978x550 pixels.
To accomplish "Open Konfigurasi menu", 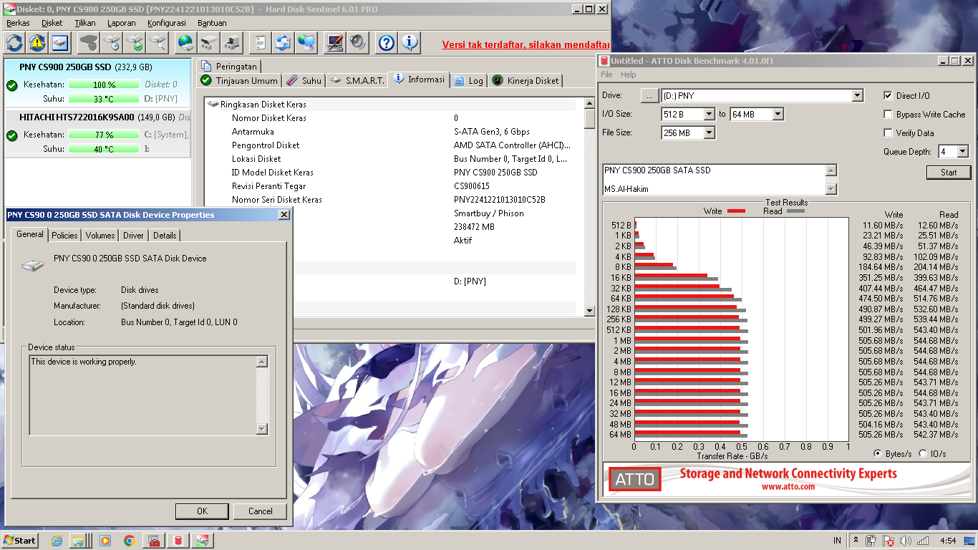I will click(x=167, y=23).
